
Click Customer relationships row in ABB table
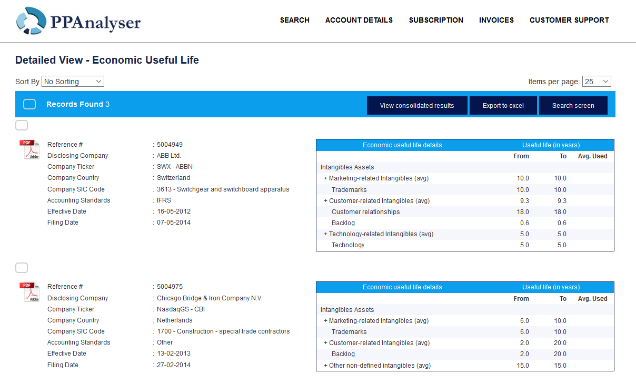[465, 212]
